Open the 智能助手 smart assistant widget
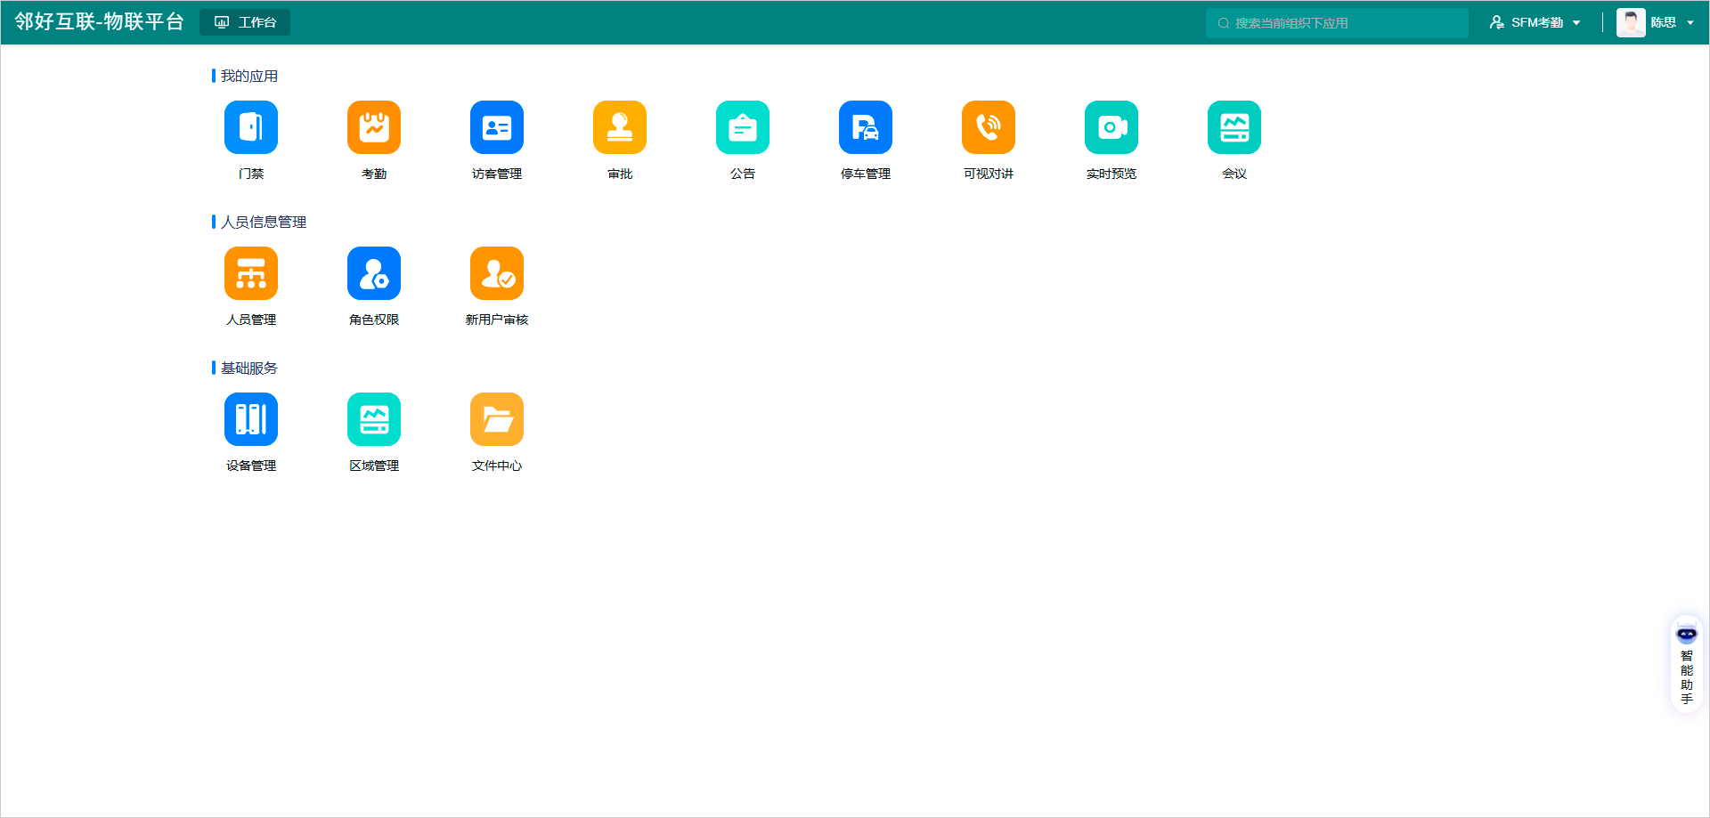The height and width of the screenshot is (818, 1710). tap(1686, 665)
